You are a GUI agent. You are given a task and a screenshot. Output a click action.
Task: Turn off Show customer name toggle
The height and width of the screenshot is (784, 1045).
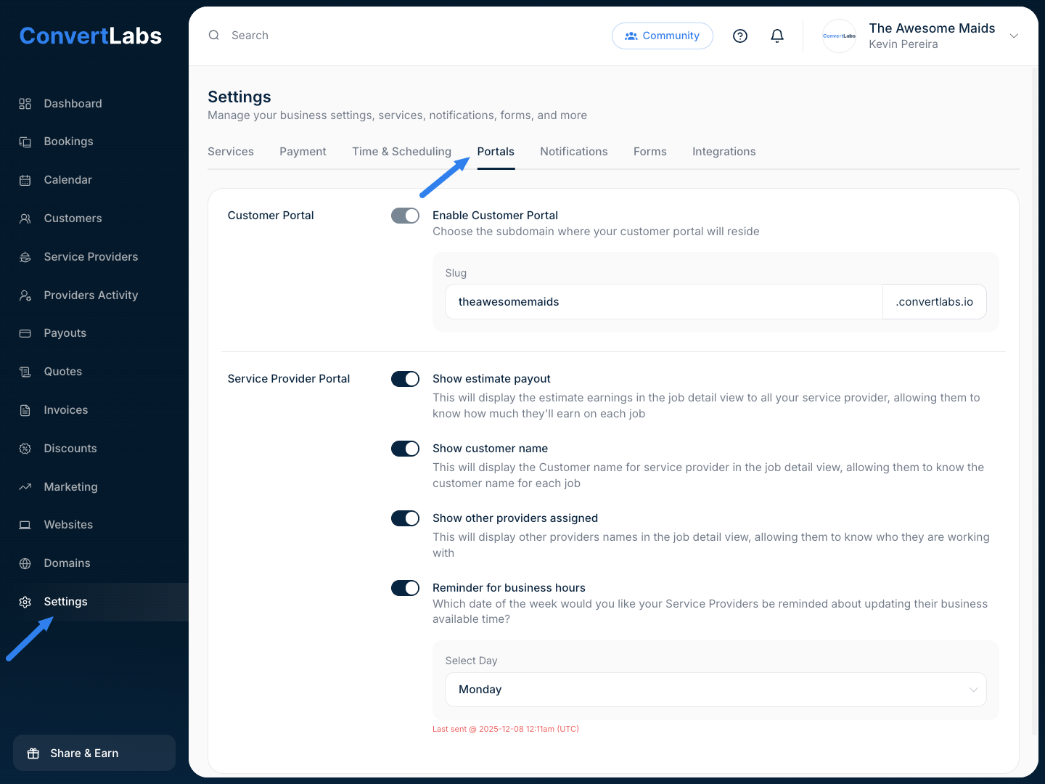pos(405,449)
